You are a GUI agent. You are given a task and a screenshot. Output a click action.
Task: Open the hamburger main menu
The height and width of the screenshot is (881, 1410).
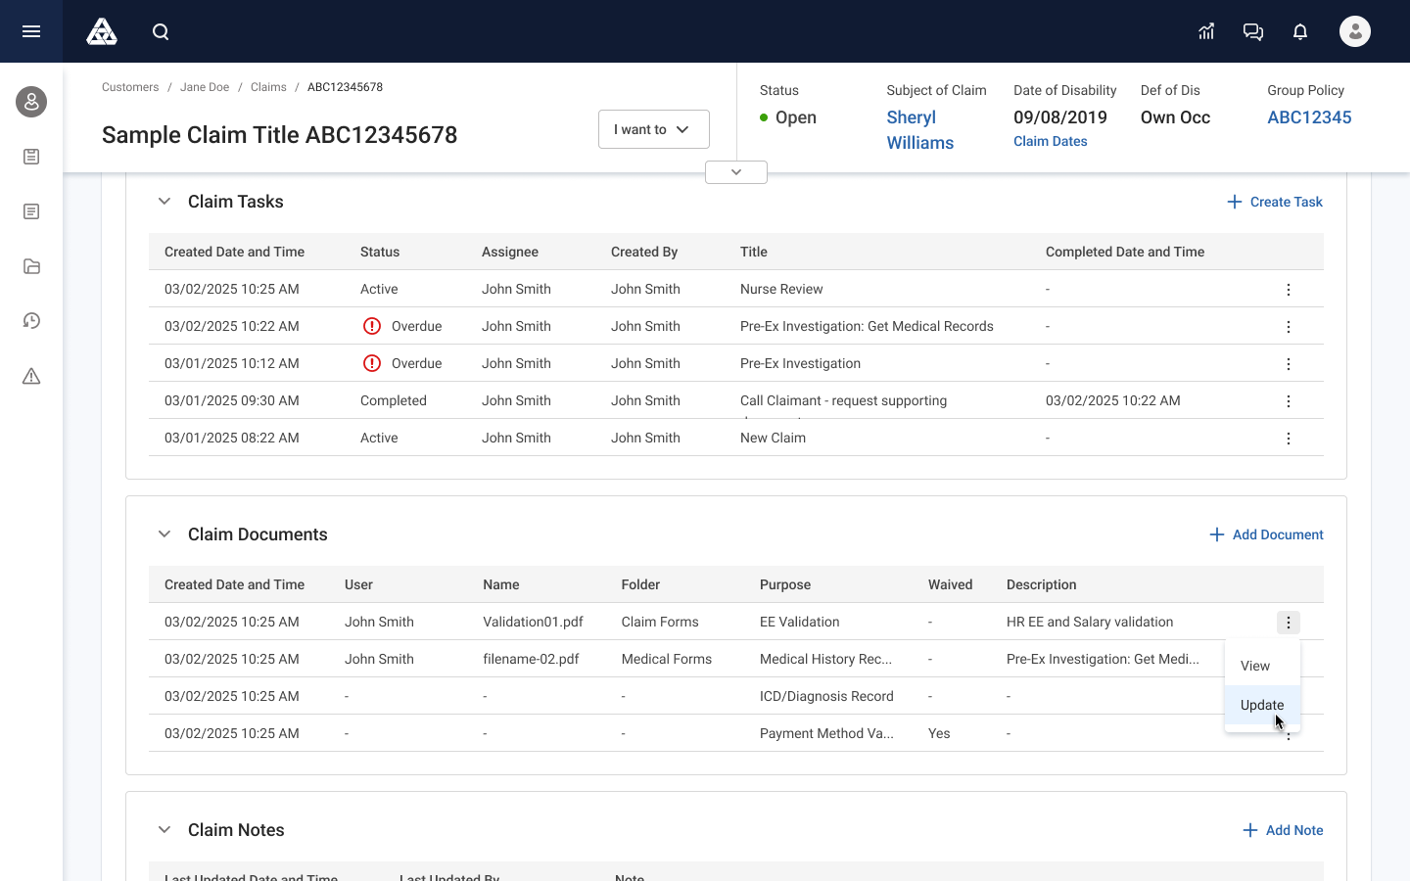coord(31,31)
